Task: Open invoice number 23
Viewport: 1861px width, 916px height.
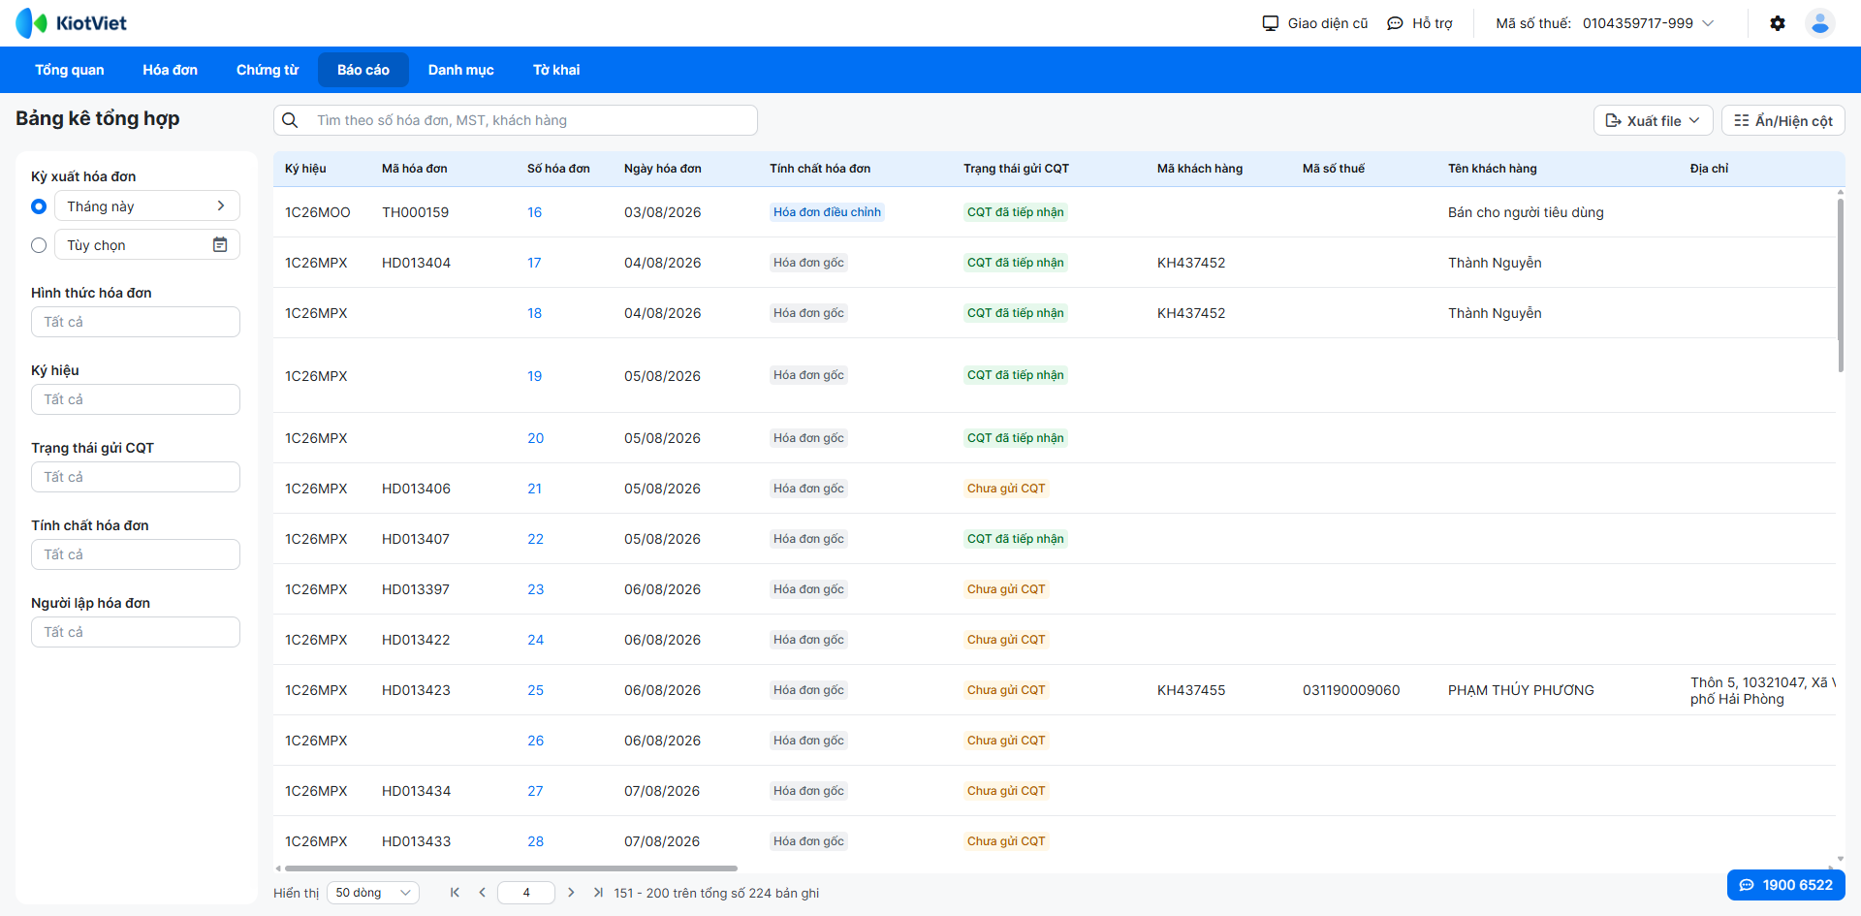Action: coord(535,589)
